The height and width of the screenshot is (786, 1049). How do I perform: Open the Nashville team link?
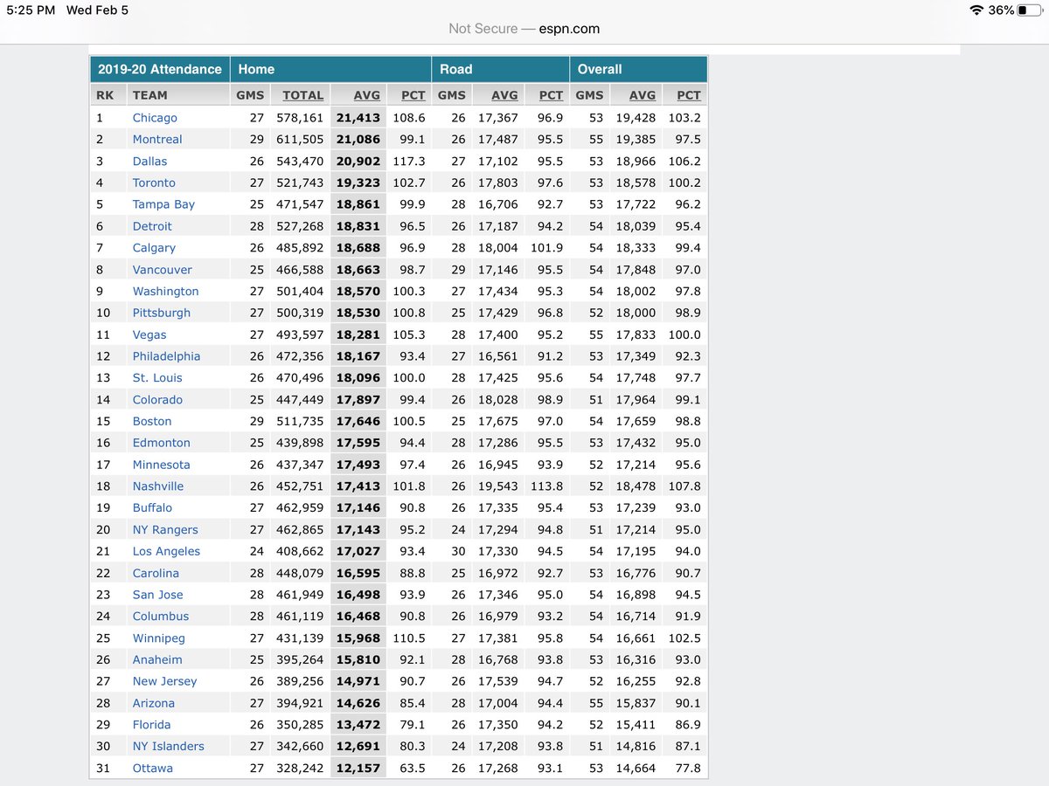point(158,486)
